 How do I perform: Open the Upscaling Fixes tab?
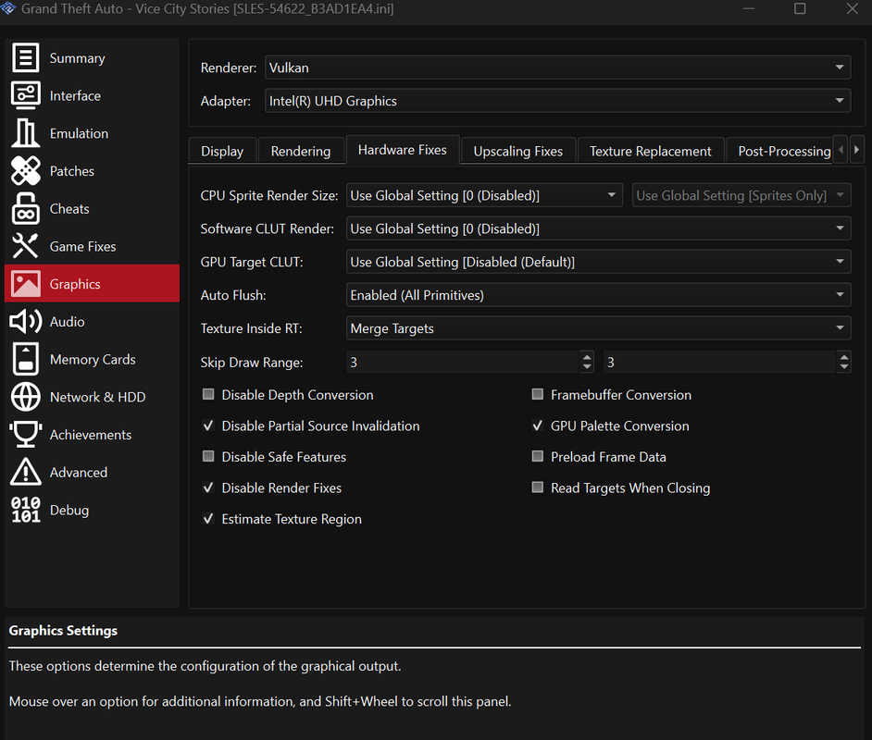coord(518,151)
